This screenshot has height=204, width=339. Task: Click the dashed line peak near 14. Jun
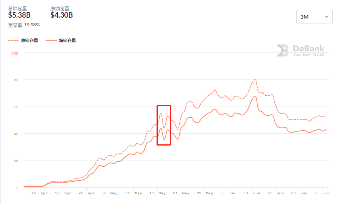click(255, 80)
